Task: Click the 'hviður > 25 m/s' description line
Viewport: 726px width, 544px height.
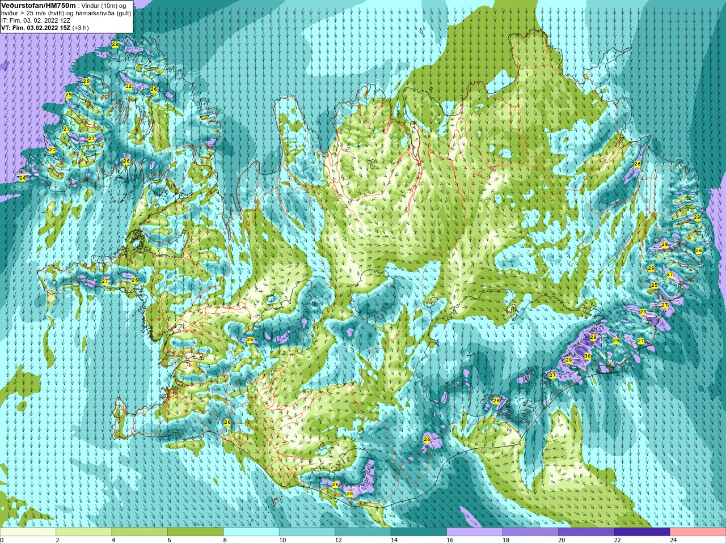Action: (x=66, y=12)
